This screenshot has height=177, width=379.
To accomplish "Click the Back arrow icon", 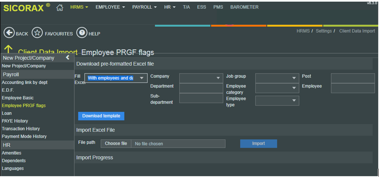I will tap(9, 33).
